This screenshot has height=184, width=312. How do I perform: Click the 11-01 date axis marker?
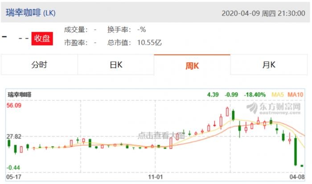(x=156, y=176)
